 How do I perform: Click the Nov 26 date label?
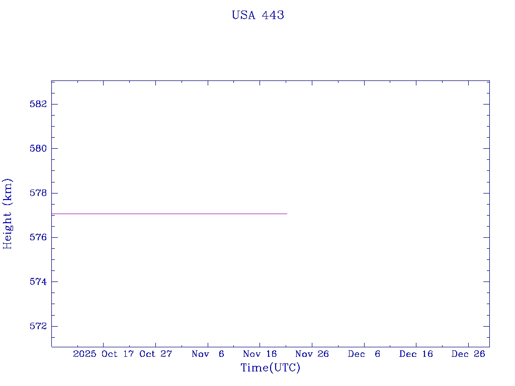tap(312, 354)
